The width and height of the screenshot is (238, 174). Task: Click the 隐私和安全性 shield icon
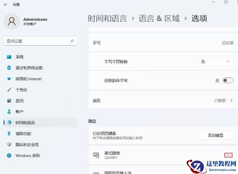9,145
